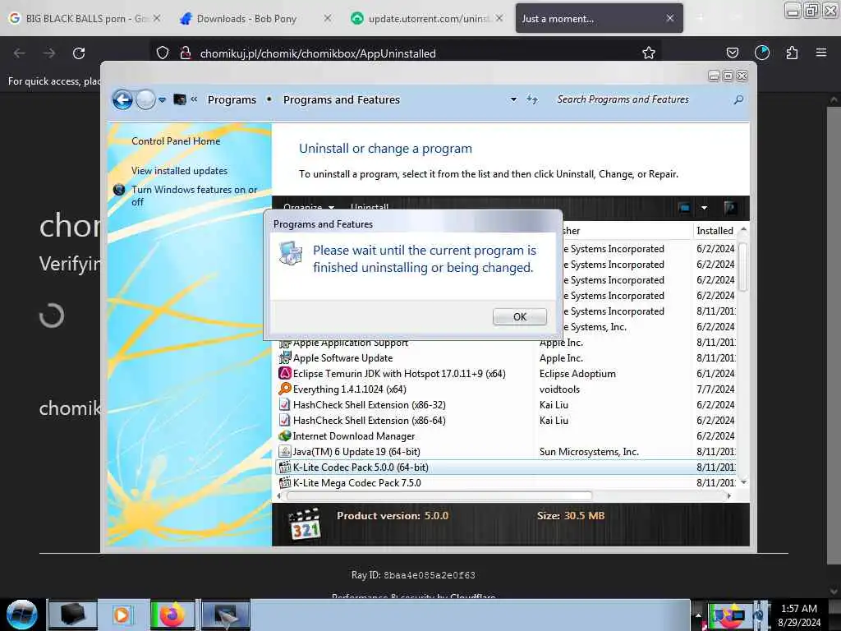Click Firefox back navigation arrow
Screen dimensions: 841x631
(20, 53)
